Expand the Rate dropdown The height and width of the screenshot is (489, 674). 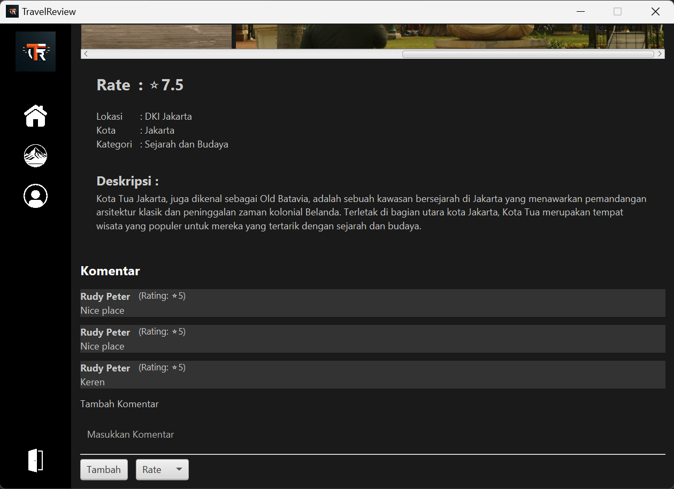[x=162, y=470]
